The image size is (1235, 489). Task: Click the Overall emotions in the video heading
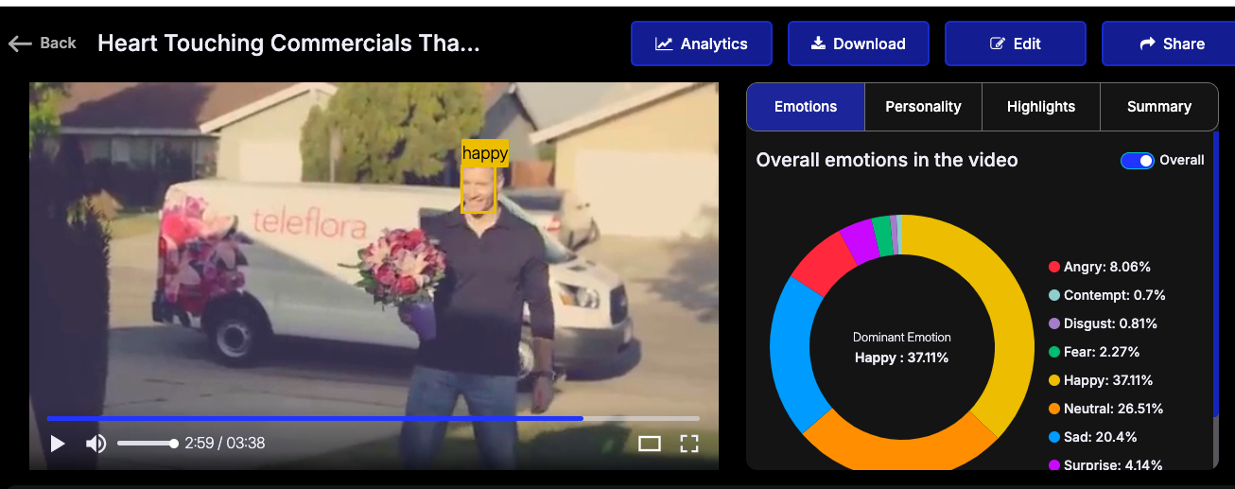tap(887, 160)
